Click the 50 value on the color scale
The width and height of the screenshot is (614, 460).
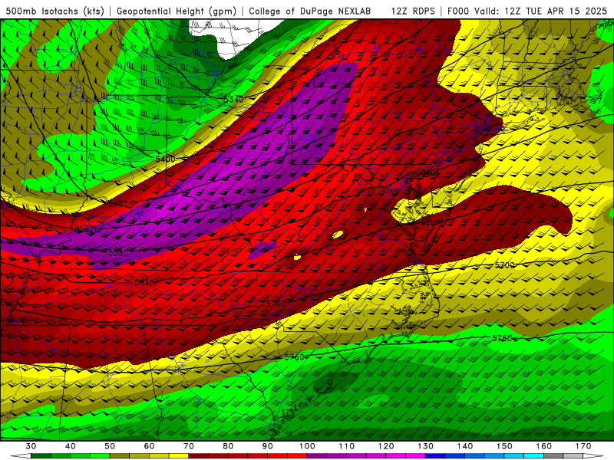click(x=110, y=446)
